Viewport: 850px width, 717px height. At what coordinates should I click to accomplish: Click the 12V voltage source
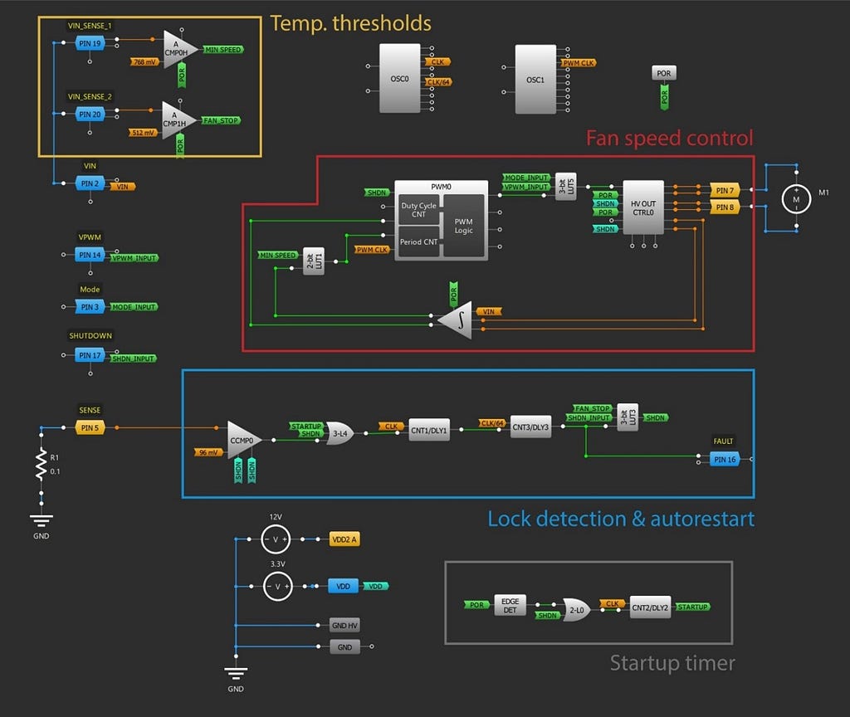point(276,539)
